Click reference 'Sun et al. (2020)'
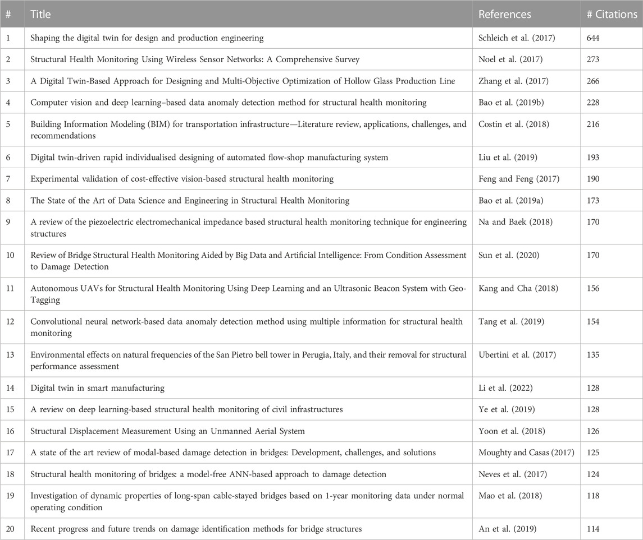This screenshot has width=643, height=540. [x=509, y=255]
